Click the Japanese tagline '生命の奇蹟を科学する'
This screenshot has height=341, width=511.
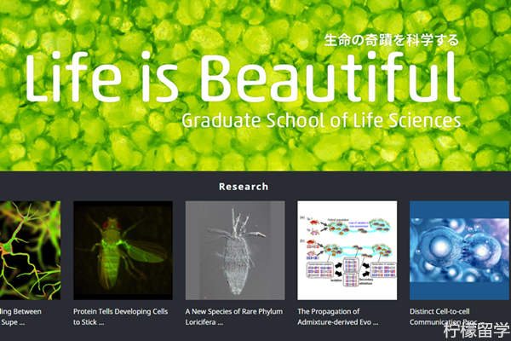[x=392, y=40]
